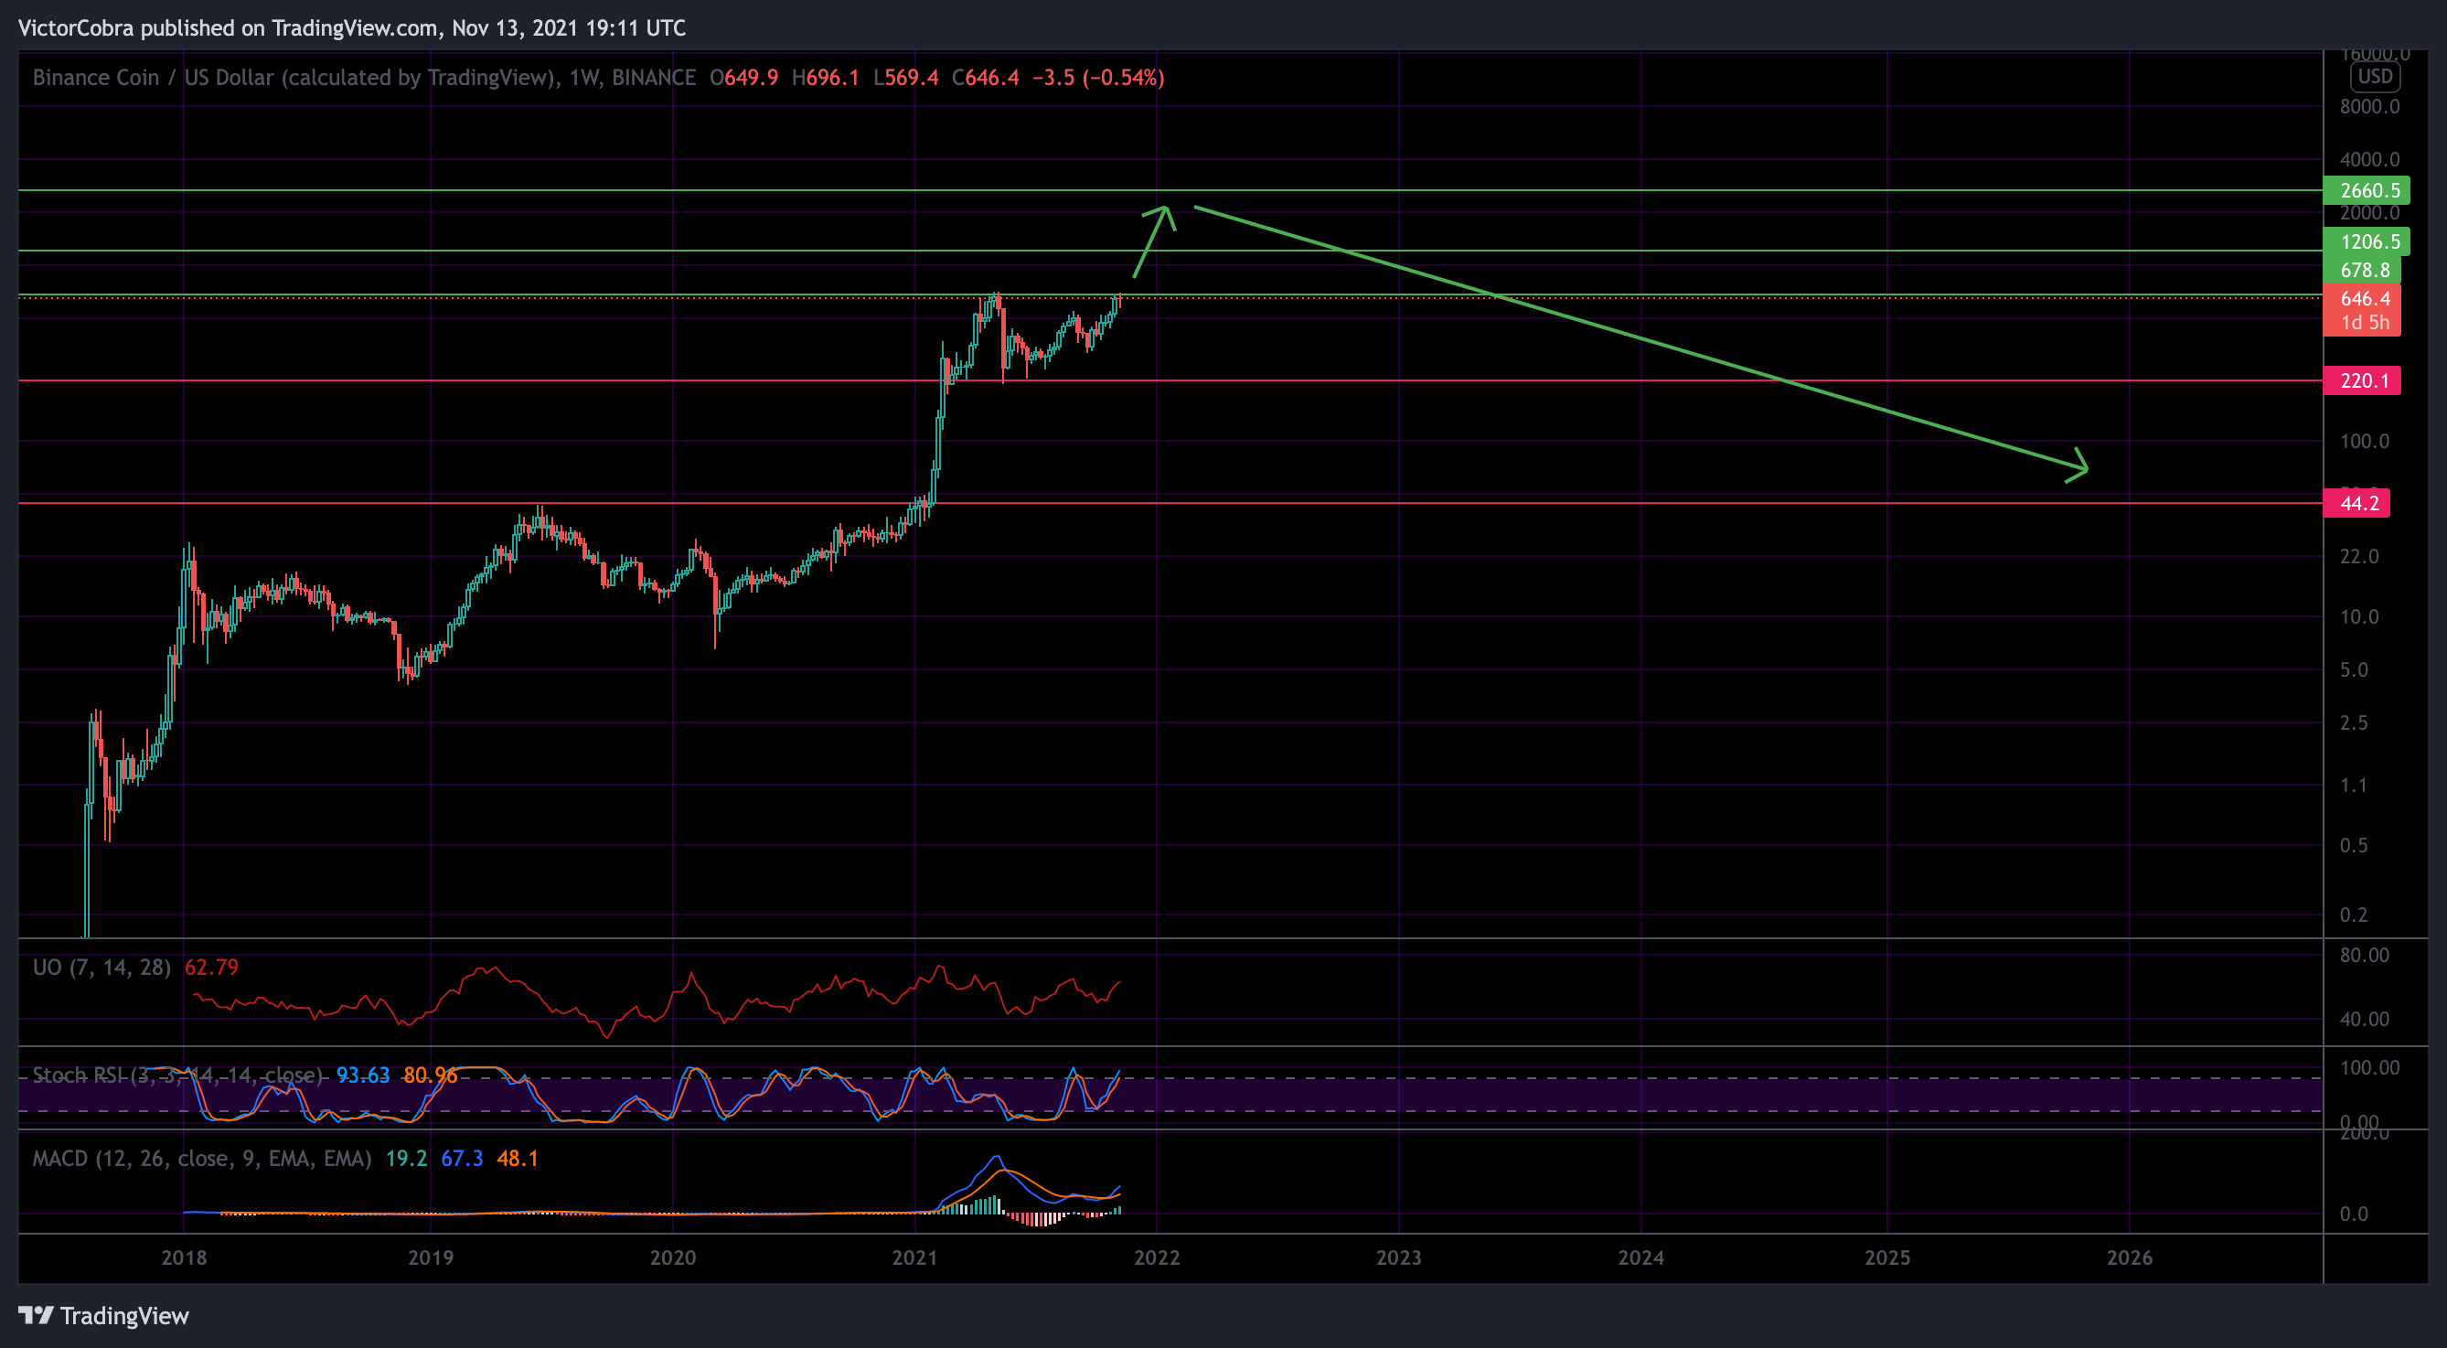Click the 1206.5 green price label
Image resolution: width=2447 pixels, height=1348 pixels.
coord(2366,241)
